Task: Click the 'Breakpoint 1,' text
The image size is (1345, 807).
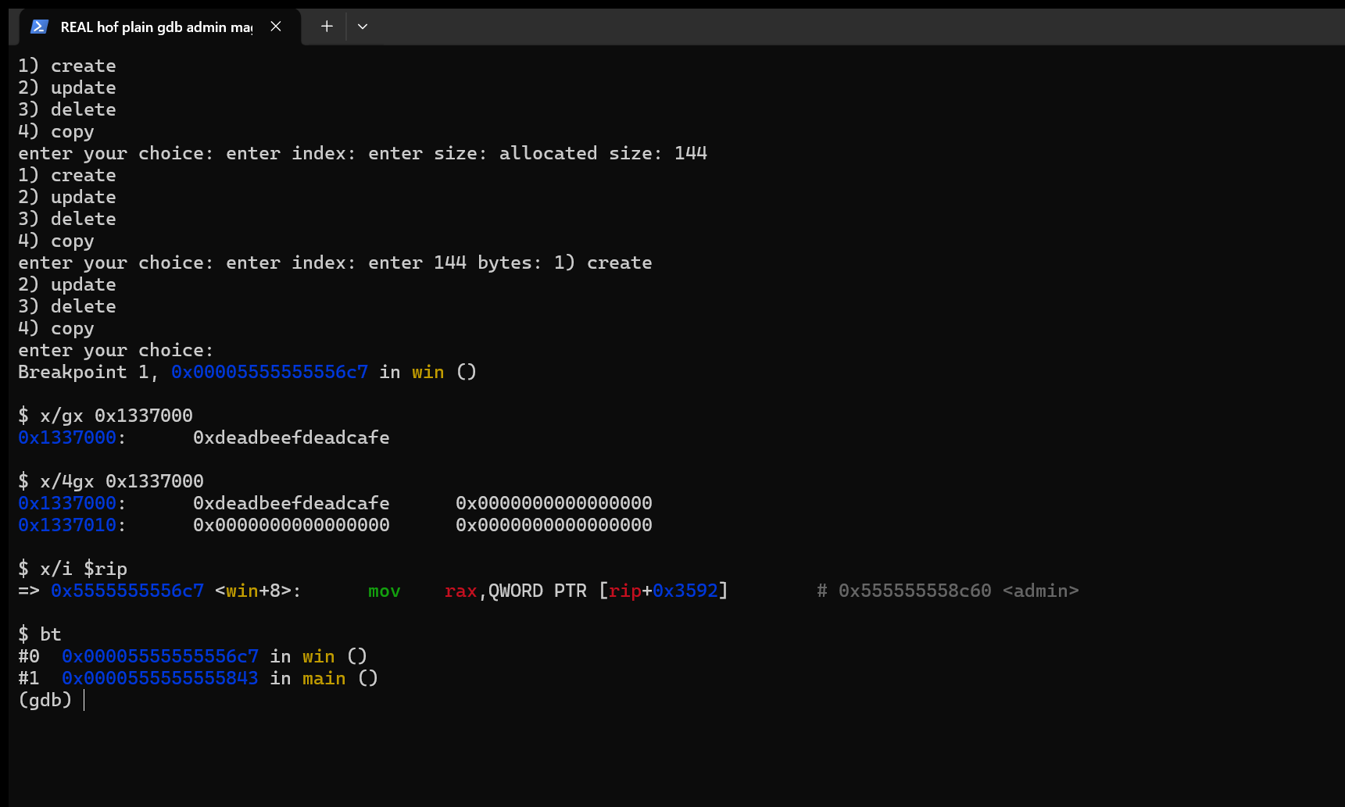Action: [88, 372]
